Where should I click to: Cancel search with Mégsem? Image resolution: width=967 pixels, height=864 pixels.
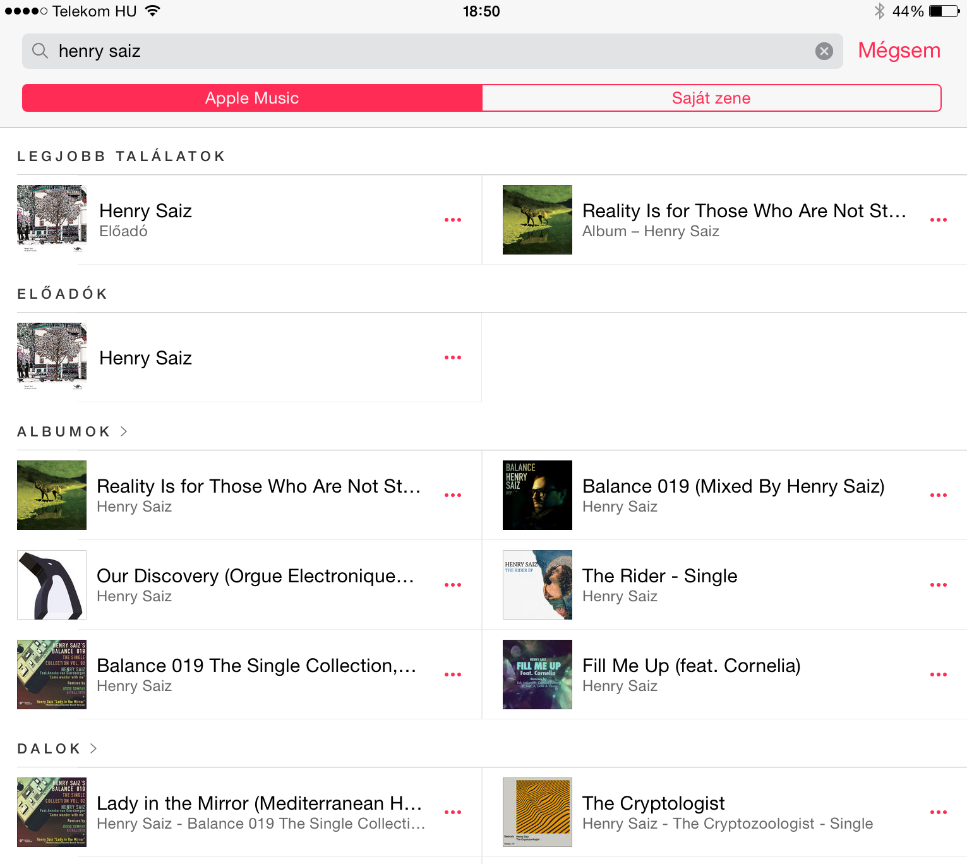(x=899, y=51)
